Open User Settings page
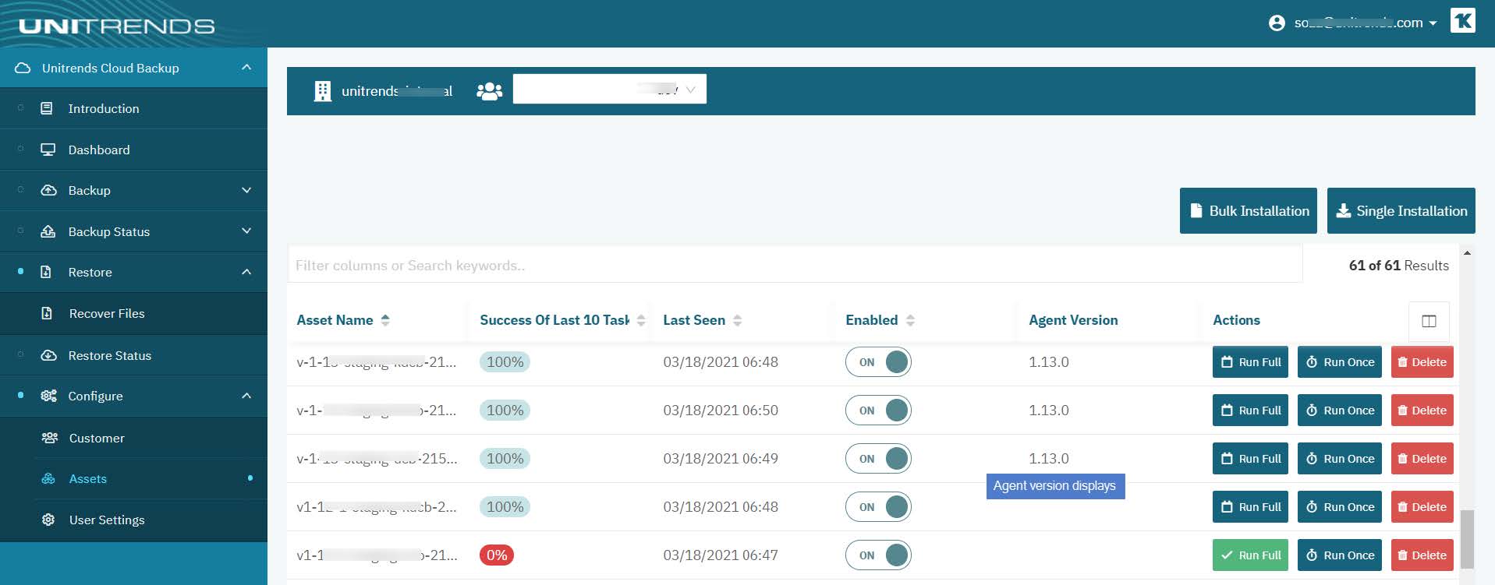The height and width of the screenshot is (585, 1495). click(x=107, y=520)
